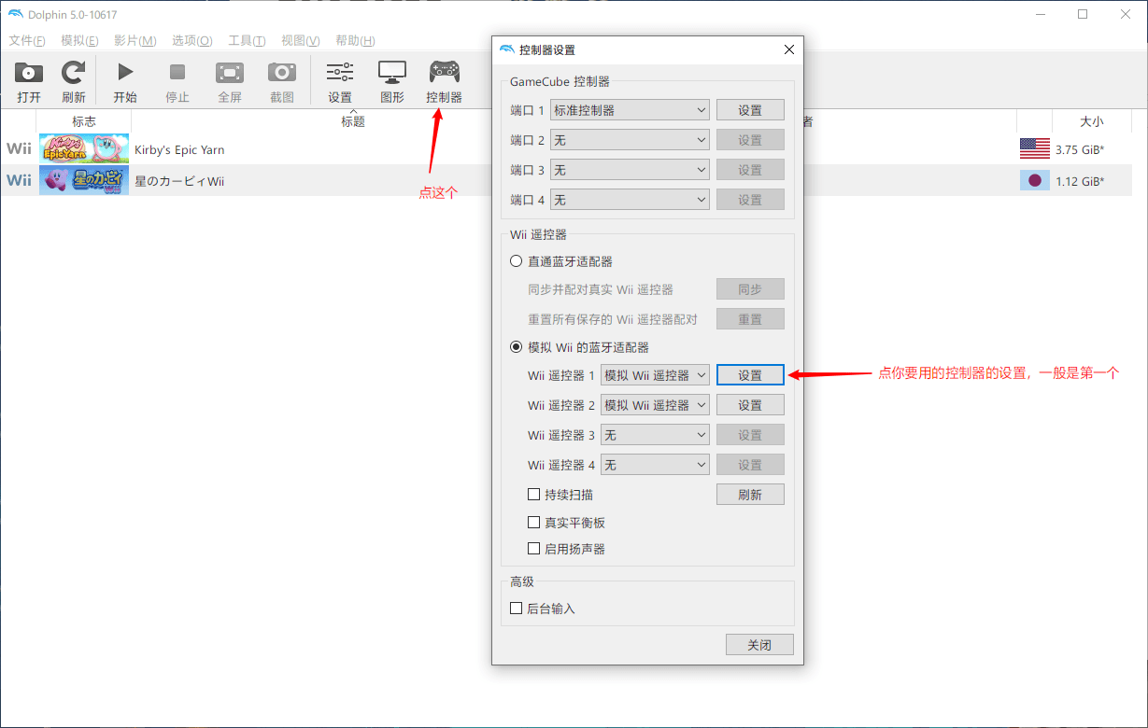Image resolution: width=1148 pixels, height=728 pixels.
Task: Click the Open (打开) toolbar icon
Action: pyautogui.click(x=29, y=73)
